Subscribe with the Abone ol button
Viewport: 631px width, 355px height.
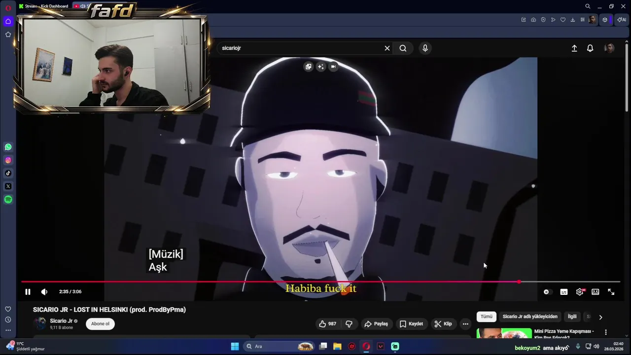pos(100,324)
